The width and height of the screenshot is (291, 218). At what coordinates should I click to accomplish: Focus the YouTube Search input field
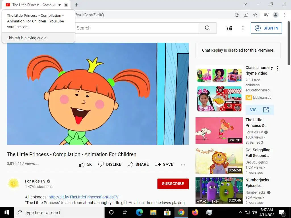tap(137, 28)
